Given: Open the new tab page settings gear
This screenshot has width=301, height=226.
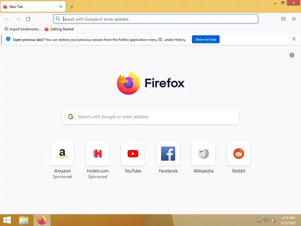Looking at the screenshot, I should pyautogui.click(x=292, y=55).
